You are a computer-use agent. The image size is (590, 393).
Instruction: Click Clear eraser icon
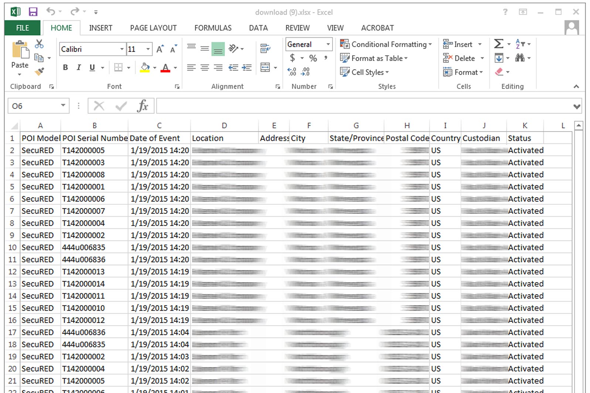click(499, 72)
